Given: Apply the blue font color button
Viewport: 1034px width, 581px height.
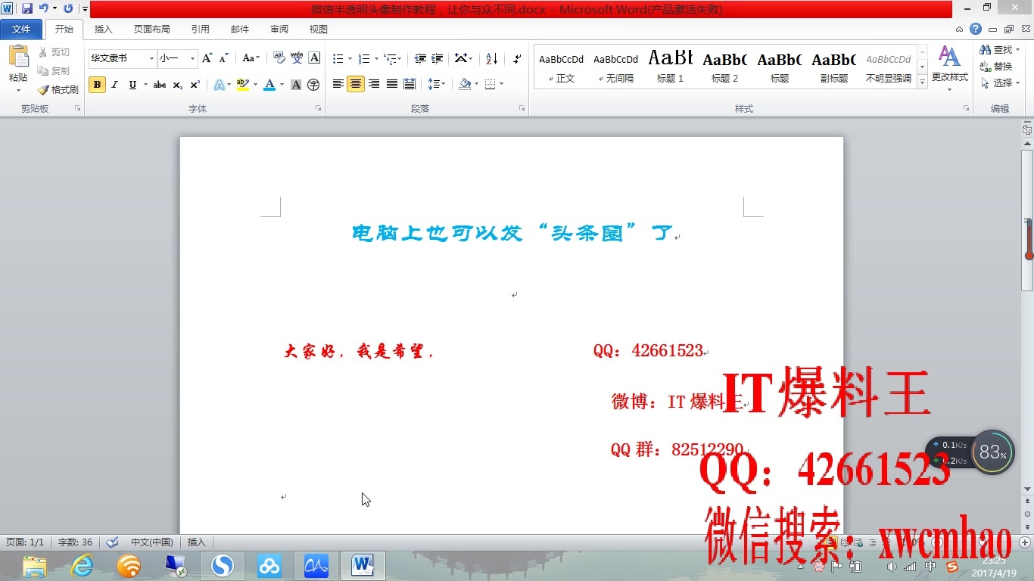Looking at the screenshot, I should pyautogui.click(x=269, y=85).
